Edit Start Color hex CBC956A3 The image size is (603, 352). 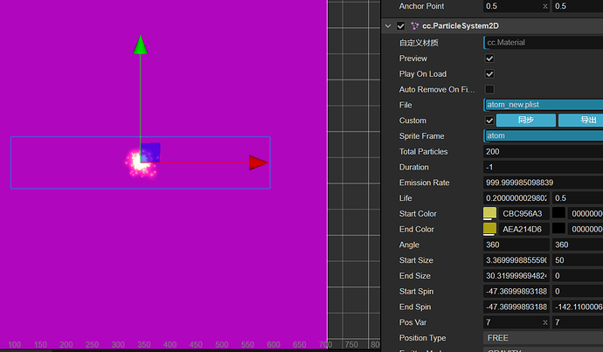[523, 214]
